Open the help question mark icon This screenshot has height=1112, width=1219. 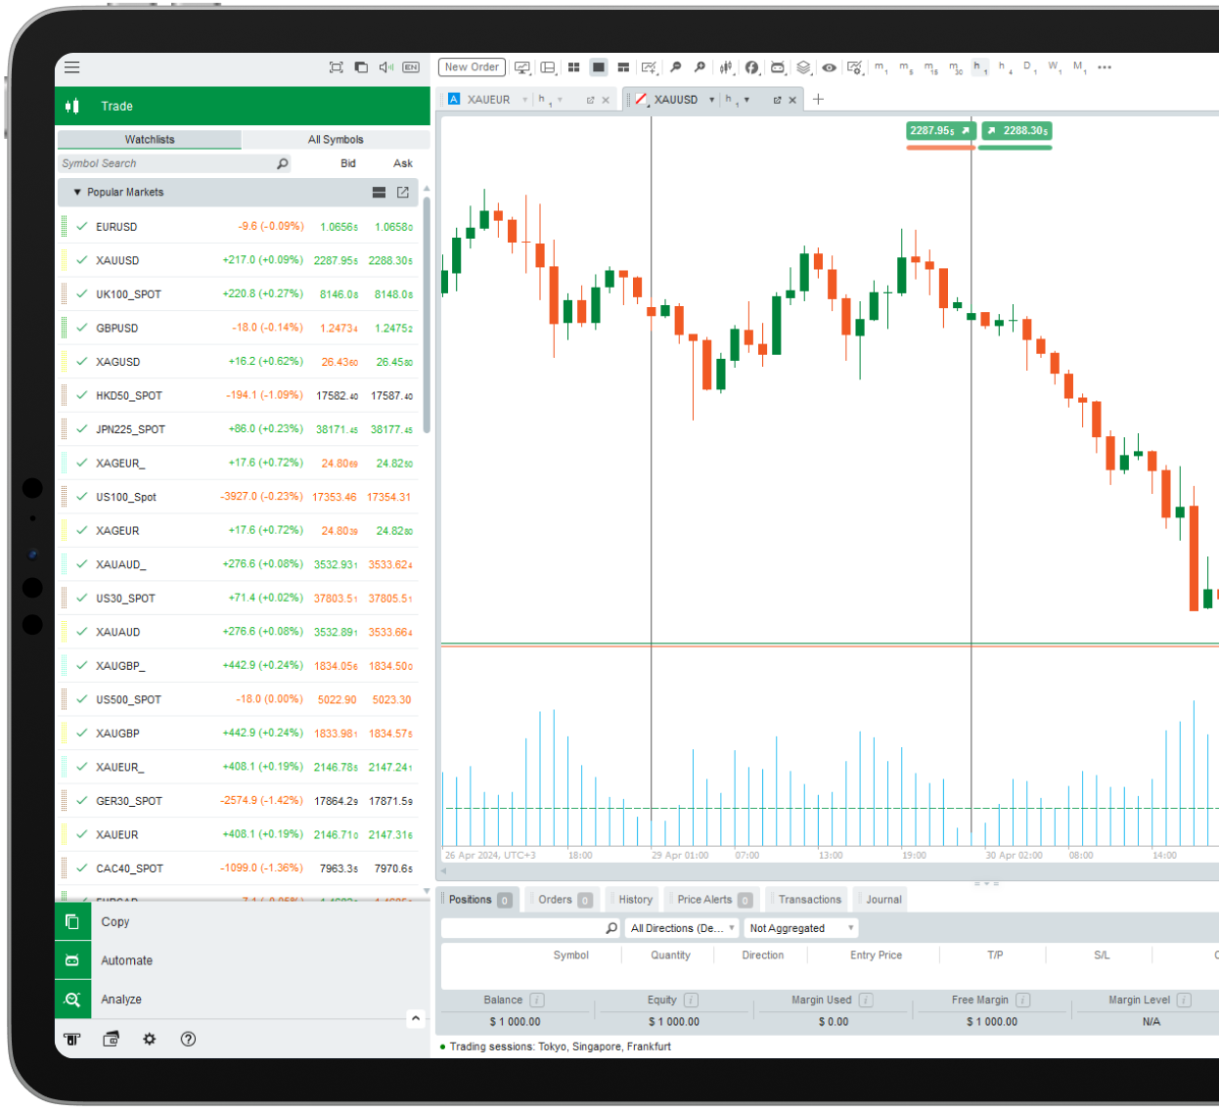[x=188, y=1039]
